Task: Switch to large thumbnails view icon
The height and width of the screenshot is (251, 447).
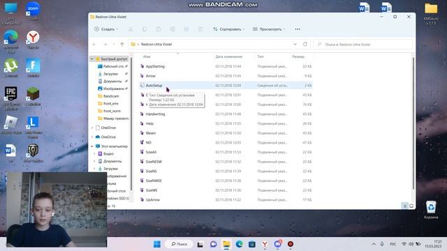Action: point(411,206)
